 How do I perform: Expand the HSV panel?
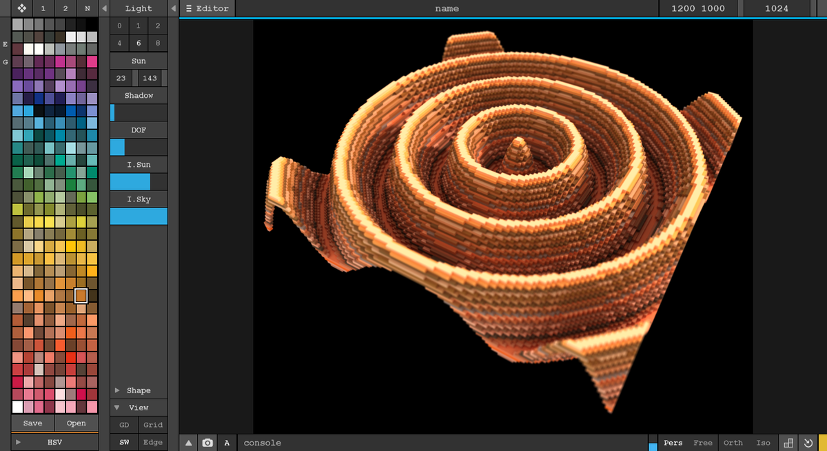[x=54, y=442]
